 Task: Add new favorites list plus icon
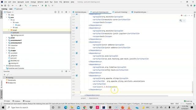5,75
